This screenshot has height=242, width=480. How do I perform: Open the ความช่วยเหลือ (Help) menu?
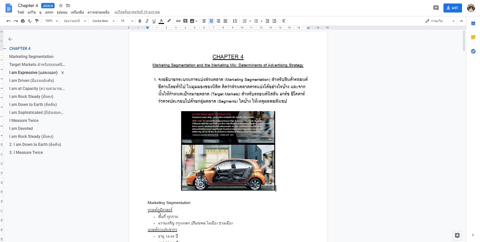tap(98, 12)
